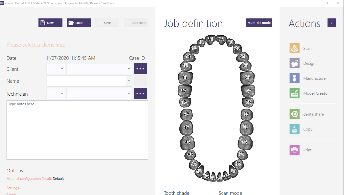Choose tooth 38 in the chart
Screen dimensions: 344x195
click(247, 114)
